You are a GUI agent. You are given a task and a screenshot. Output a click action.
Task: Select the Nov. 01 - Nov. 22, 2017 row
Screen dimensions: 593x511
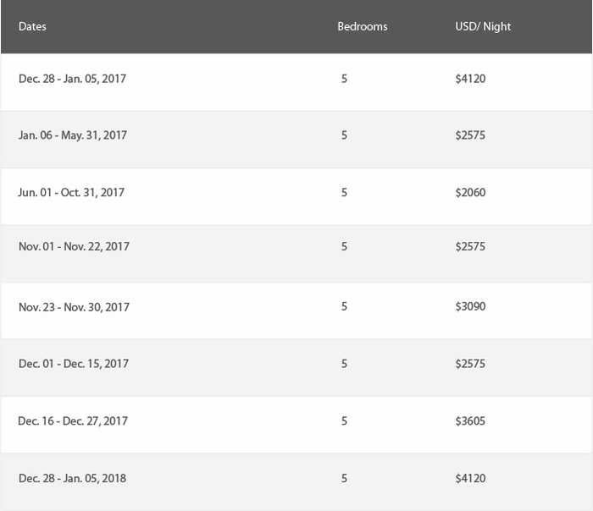(296, 254)
